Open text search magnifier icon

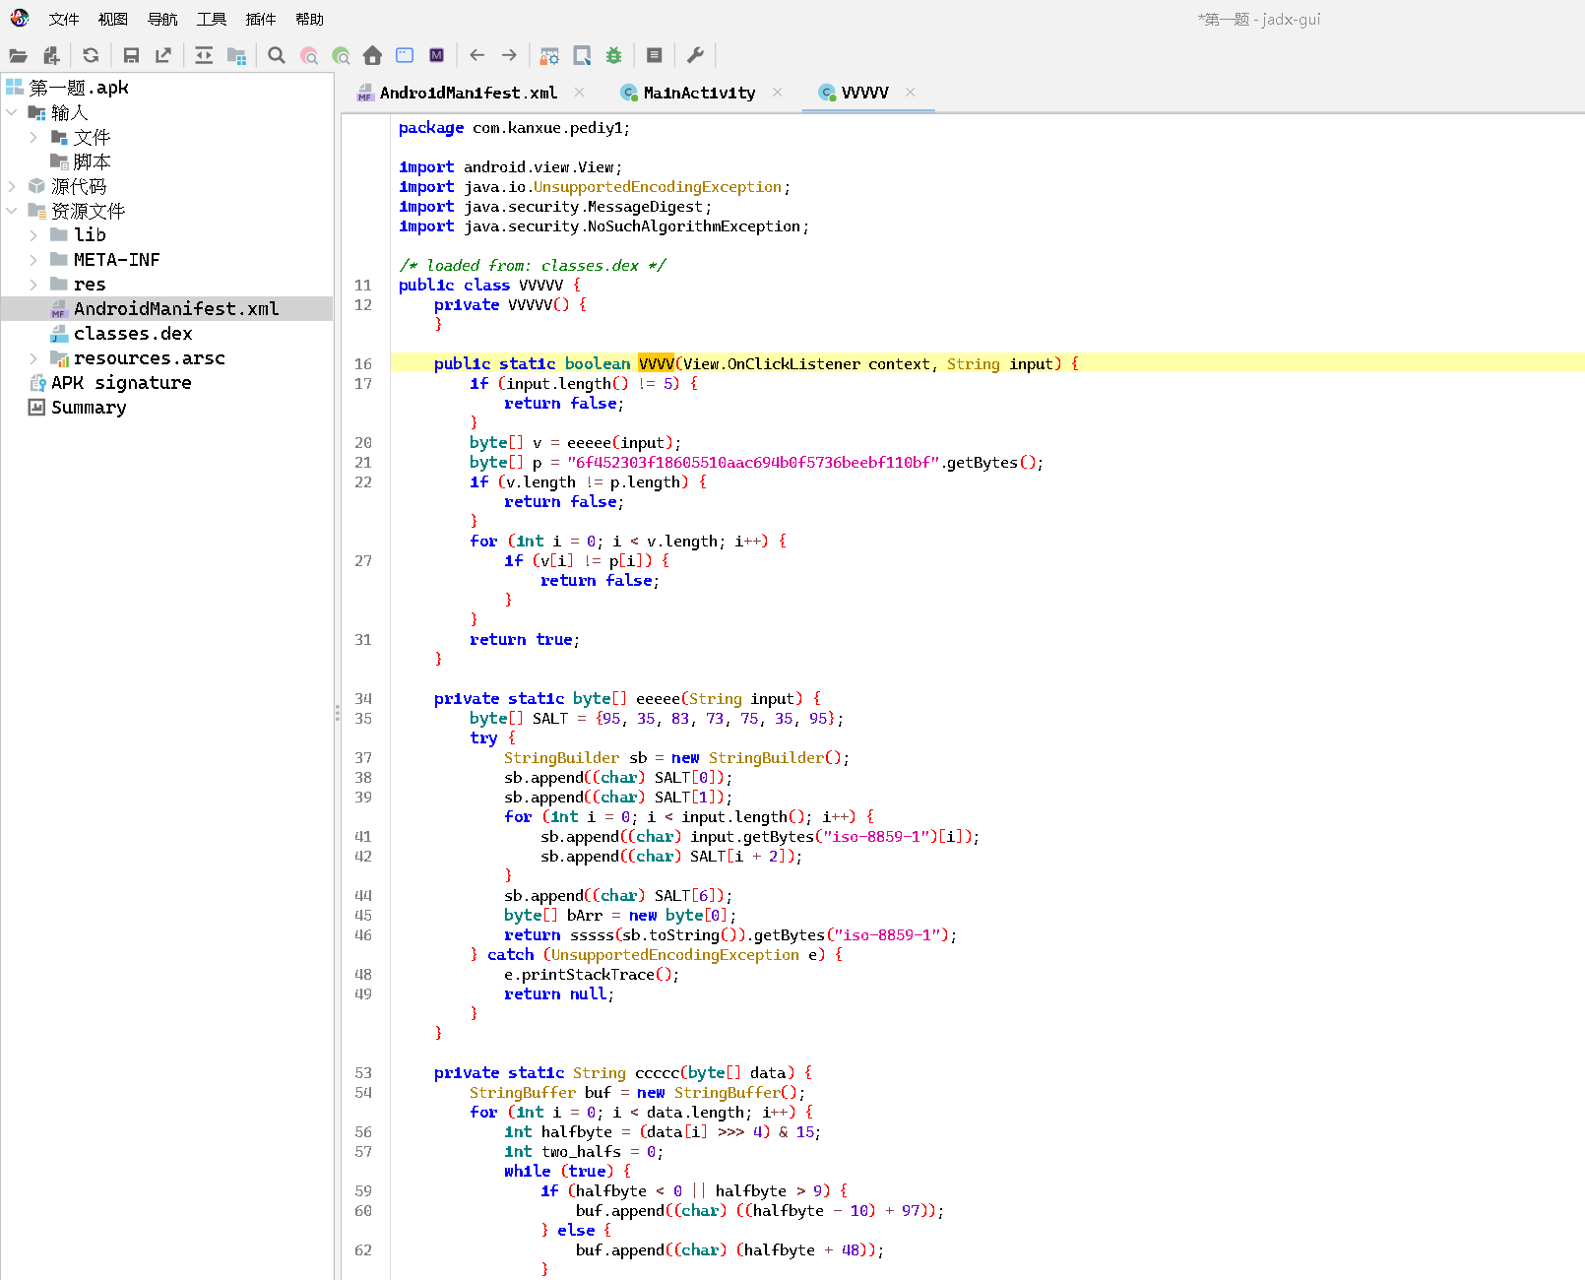point(277,56)
